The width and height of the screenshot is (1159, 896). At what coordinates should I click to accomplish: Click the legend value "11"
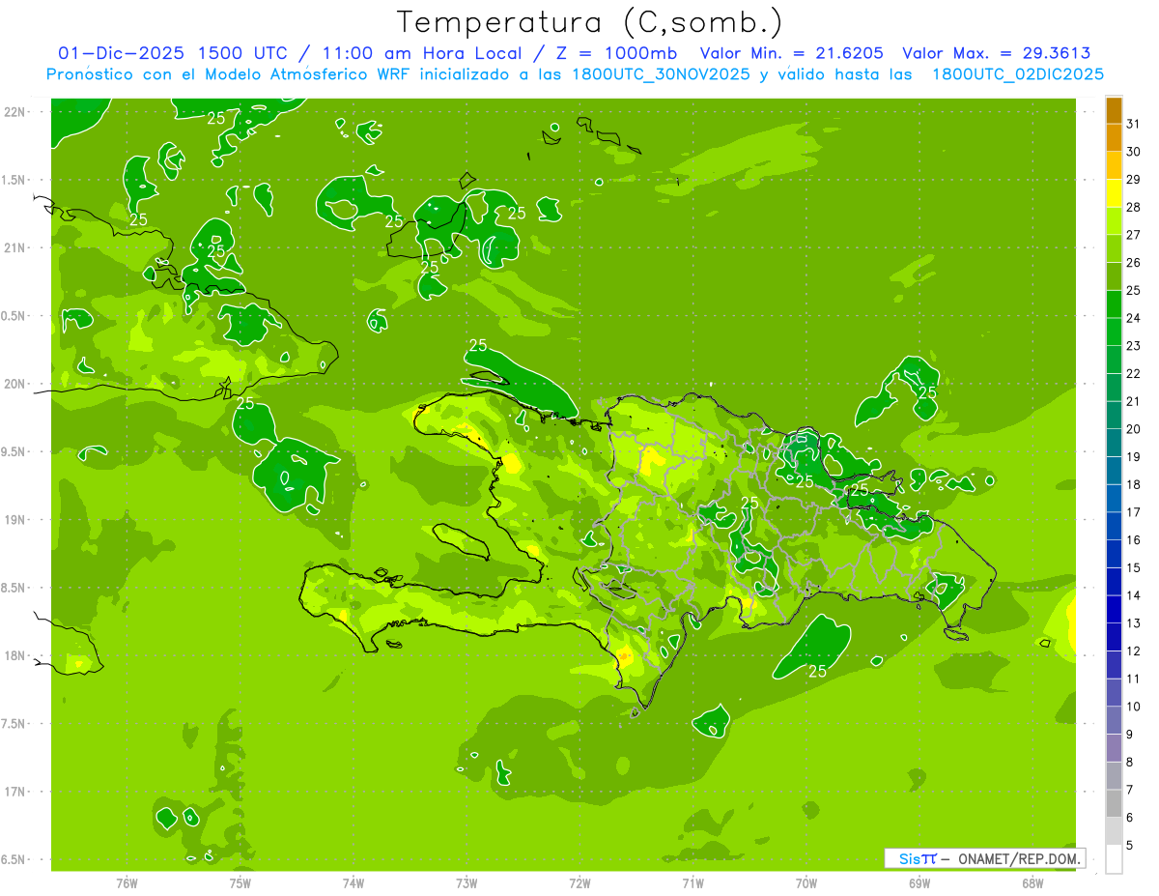(1133, 679)
